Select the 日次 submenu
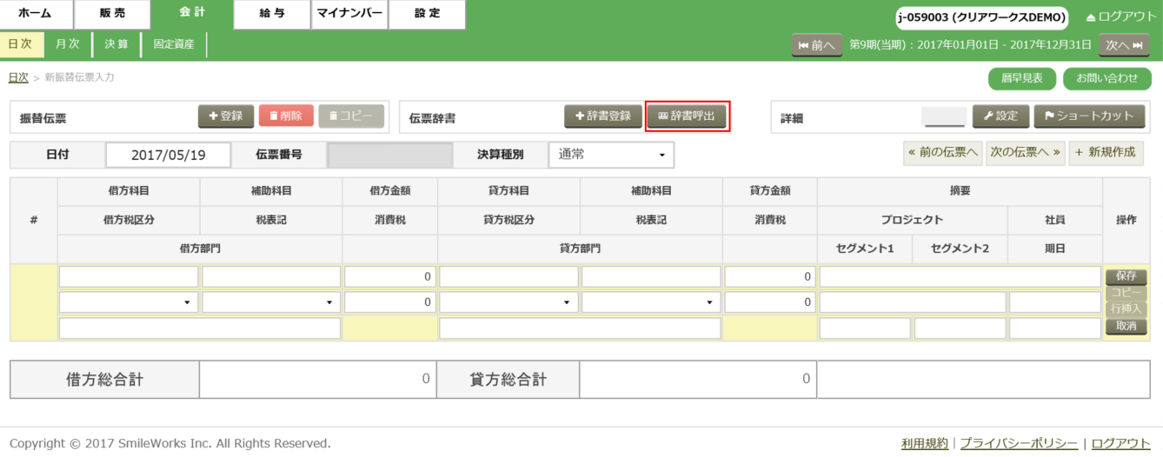Image resolution: width=1163 pixels, height=457 pixels. tap(21, 43)
